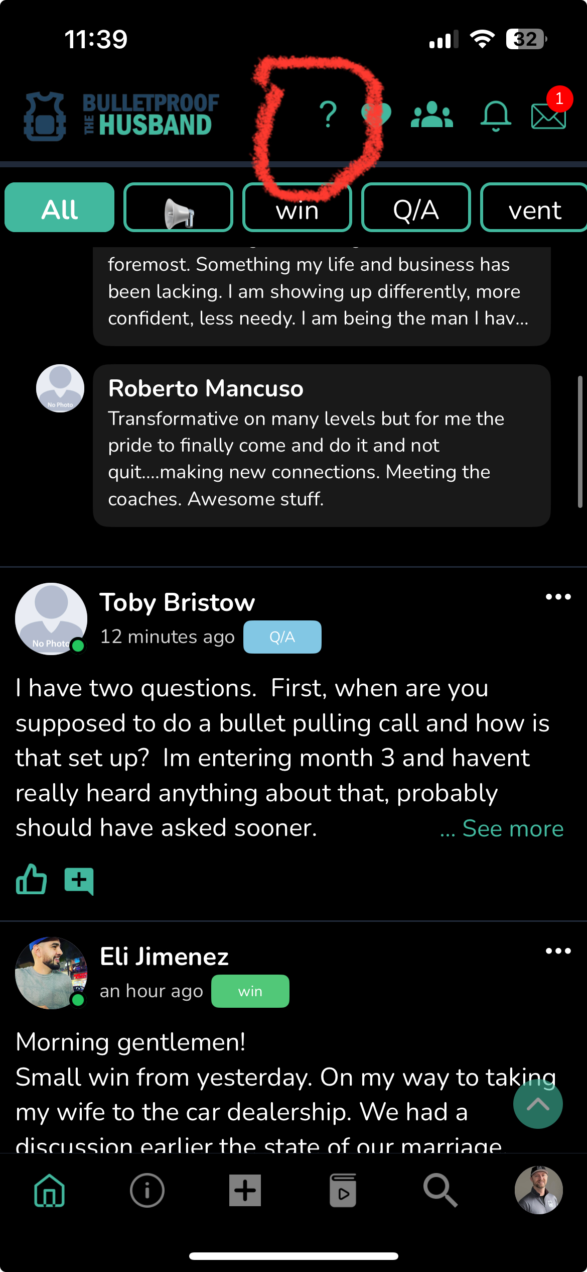Open the mail inbox envelope icon
Viewport: 587px width, 1272px height.
point(548,115)
